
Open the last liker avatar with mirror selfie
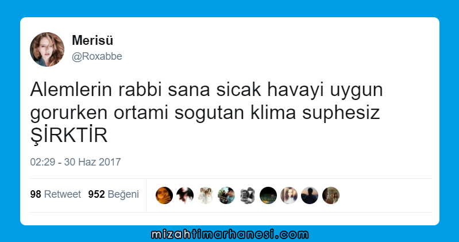click(331, 195)
